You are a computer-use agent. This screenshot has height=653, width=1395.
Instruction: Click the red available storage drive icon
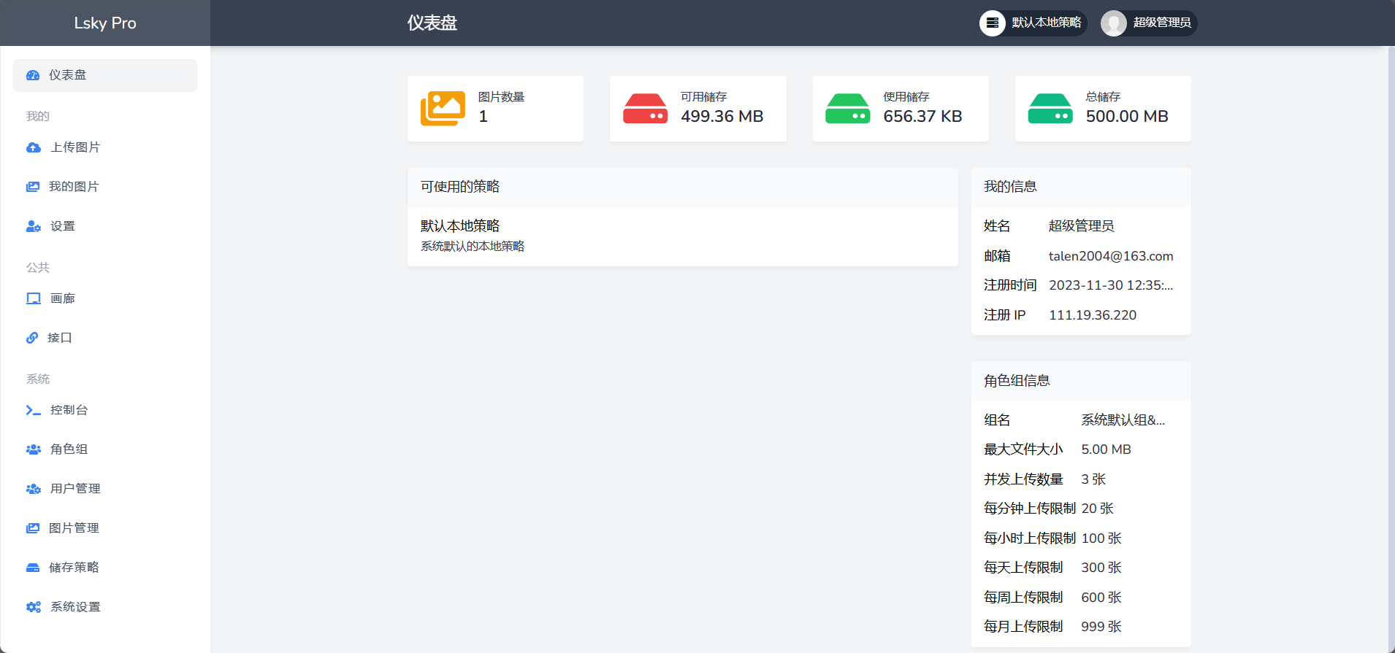tap(645, 109)
